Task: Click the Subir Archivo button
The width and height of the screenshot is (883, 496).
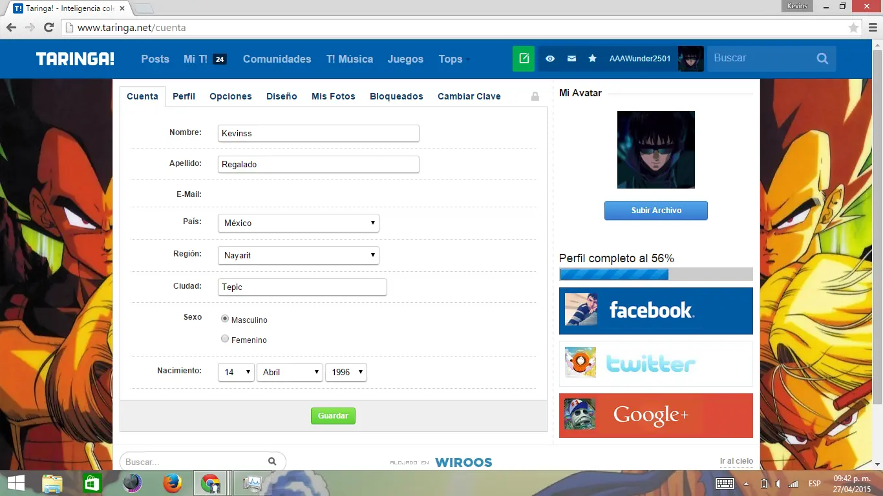Action: pos(656,211)
